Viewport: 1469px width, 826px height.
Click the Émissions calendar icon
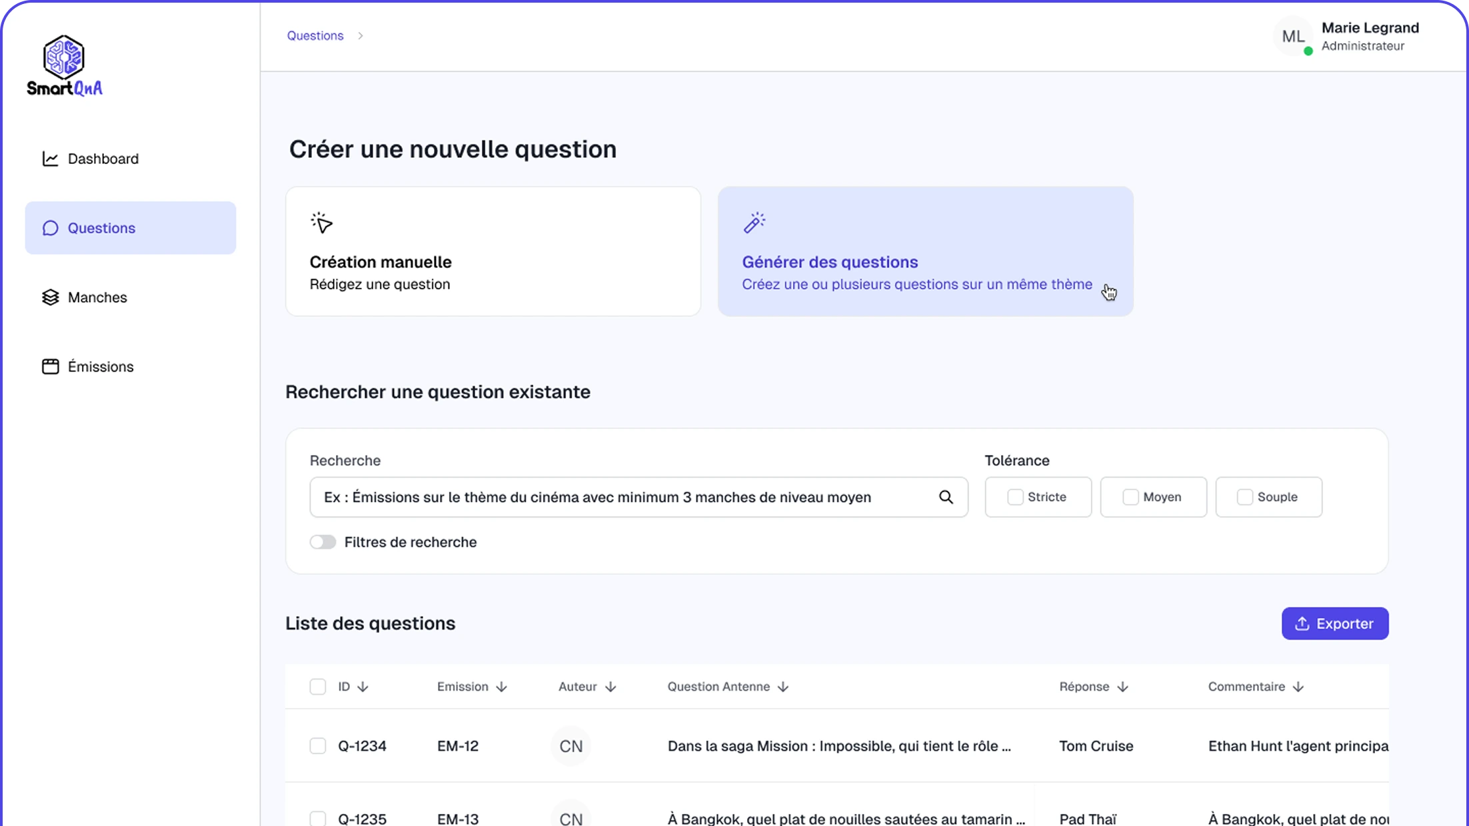point(50,366)
